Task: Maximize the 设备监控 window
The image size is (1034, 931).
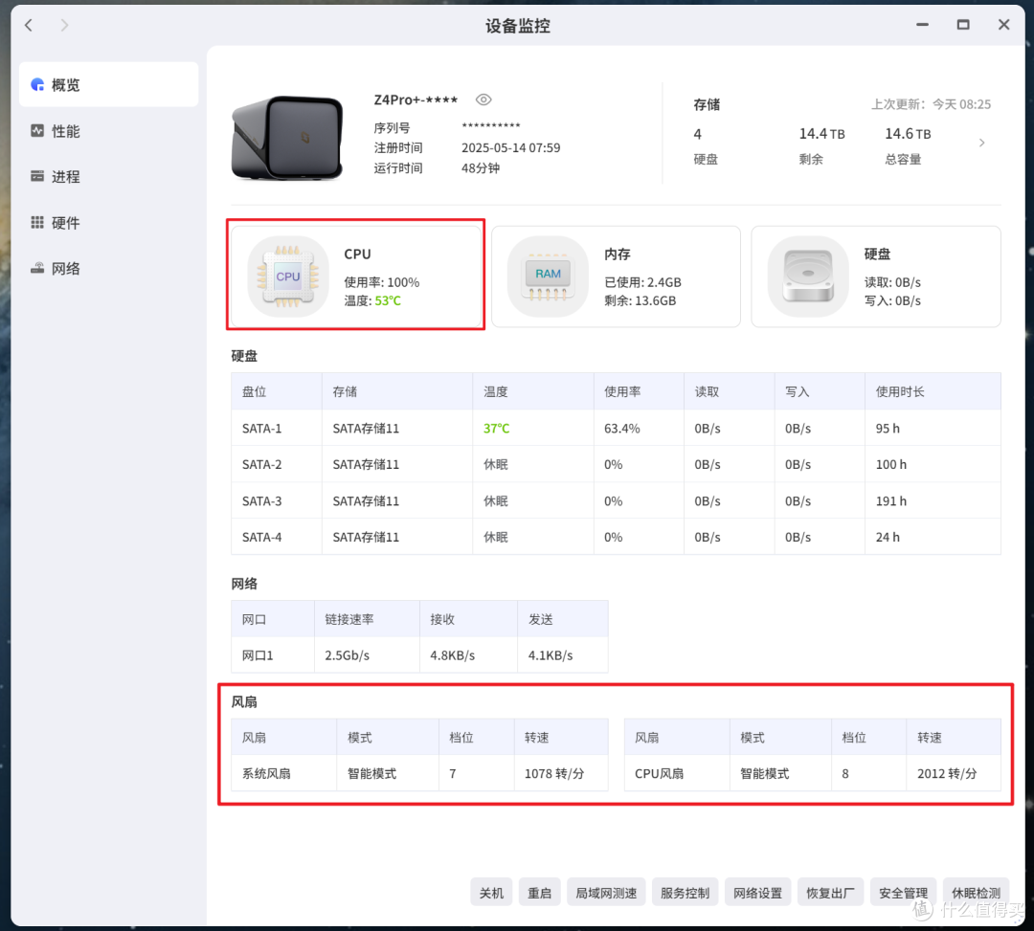Action: tap(963, 24)
